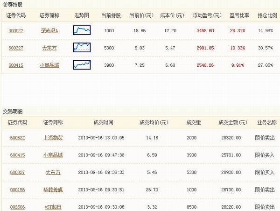Viewport: 280px width, 211px height.
Task: View the trend chart thumbnail for 大东方
Action: (x=82, y=47)
